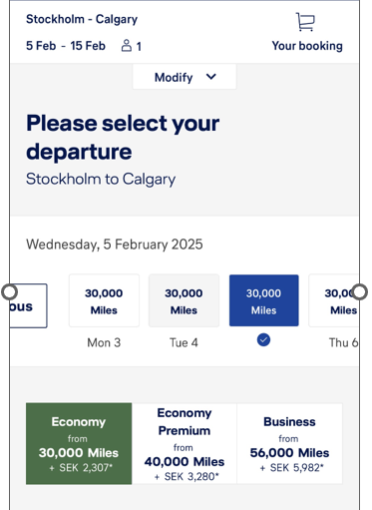Choose the Economy cabin tab
Viewport: 372px width, 510px height.
[79, 443]
